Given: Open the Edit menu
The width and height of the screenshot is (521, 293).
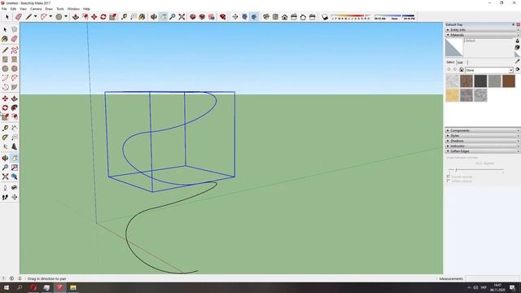Looking at the screenshot, I should (13, 9).
